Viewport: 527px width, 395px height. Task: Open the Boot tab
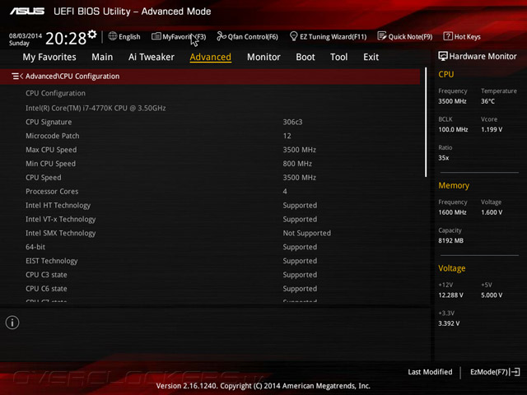[305, 57]
